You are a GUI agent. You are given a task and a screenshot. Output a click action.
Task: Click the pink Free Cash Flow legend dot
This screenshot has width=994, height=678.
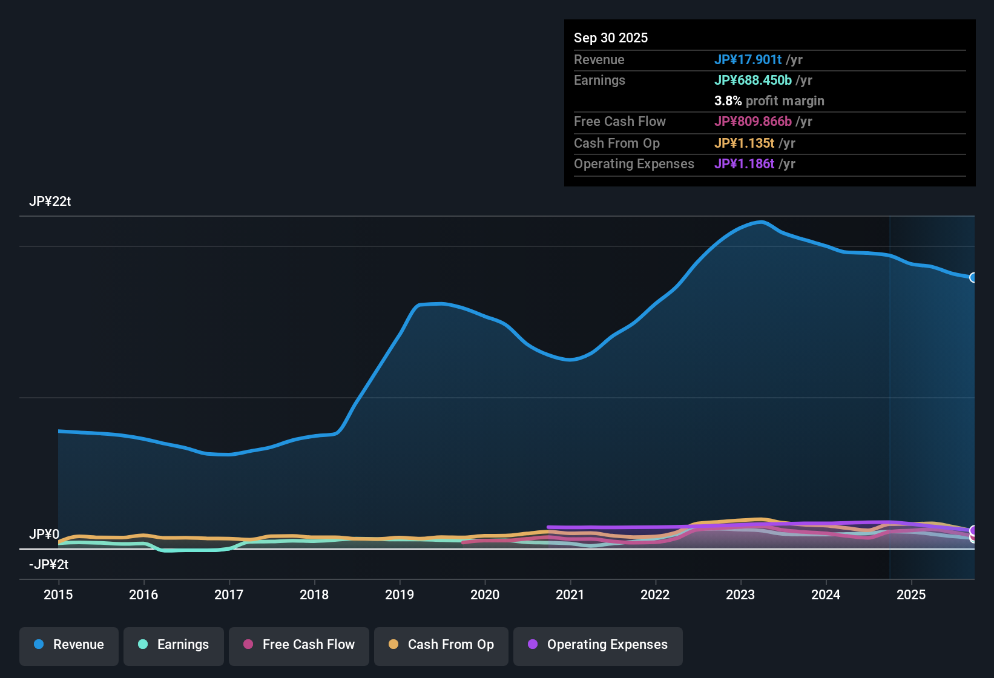(248, 645)
